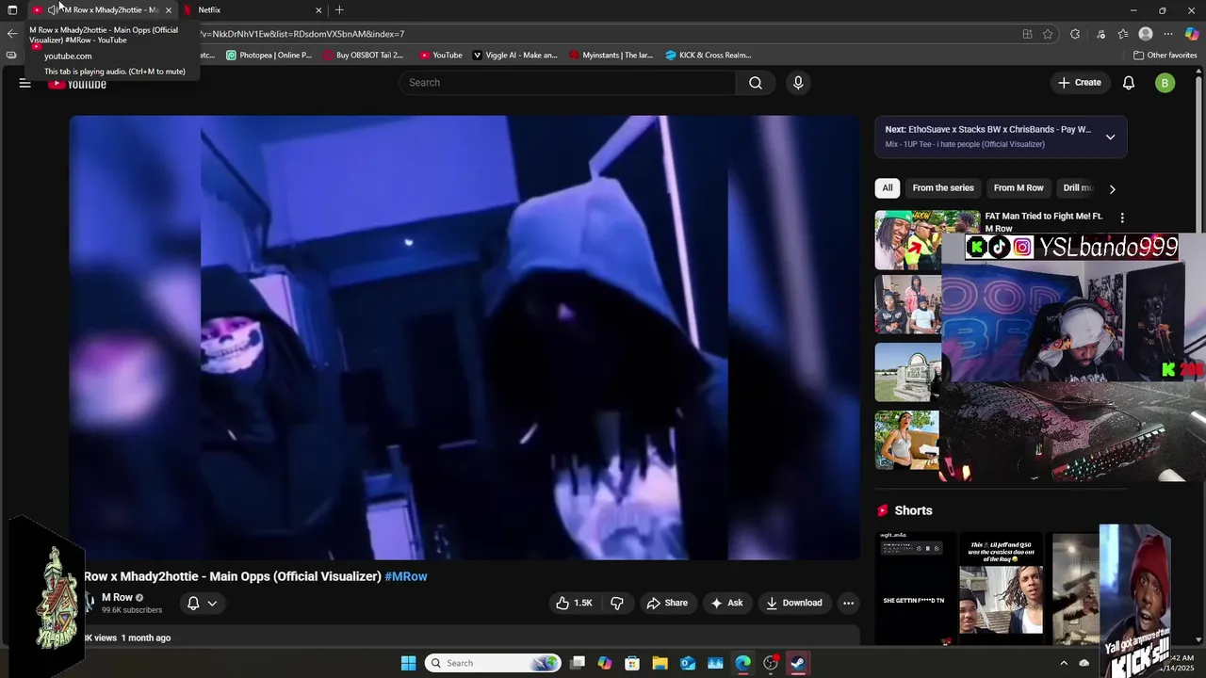1206x678 pixels.
Task: Open YouTube bookmark in favorites bar
Action: [441, 56]
